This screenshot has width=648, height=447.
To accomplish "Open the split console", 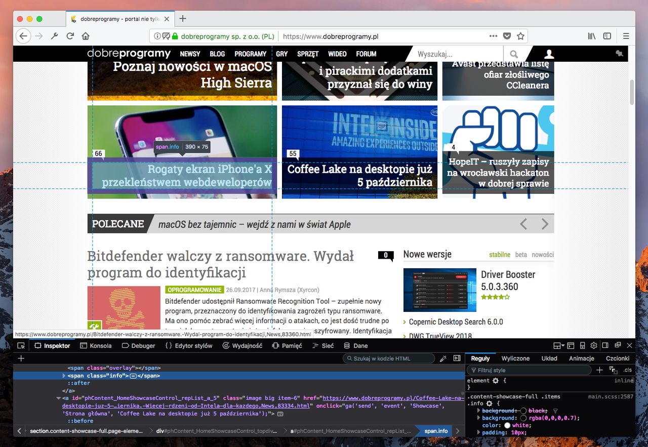I will click(571, 346).
